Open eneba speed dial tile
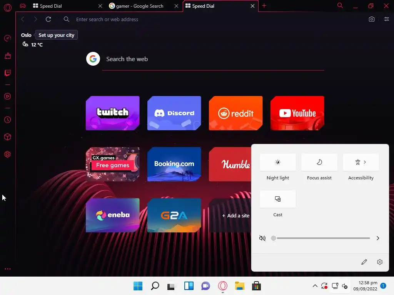Viewport: 394px width, 295px height. click(x=113, y=215)
